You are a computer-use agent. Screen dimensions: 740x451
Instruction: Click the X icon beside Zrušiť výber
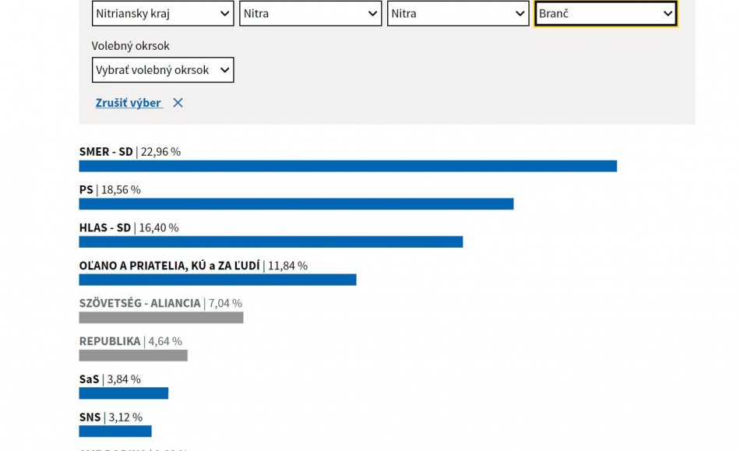[x=178, y=103]
